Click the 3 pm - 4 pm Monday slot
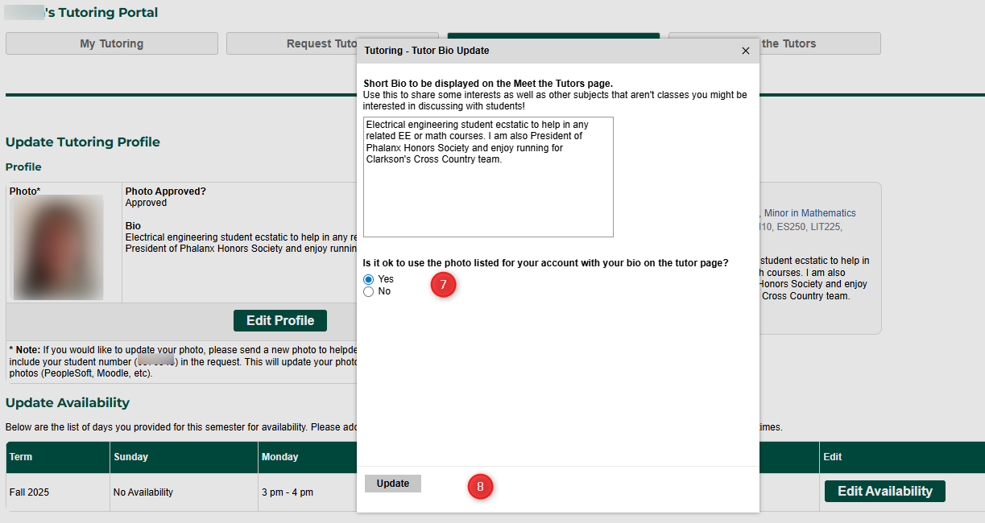985x523 pixels. [288, 492]
